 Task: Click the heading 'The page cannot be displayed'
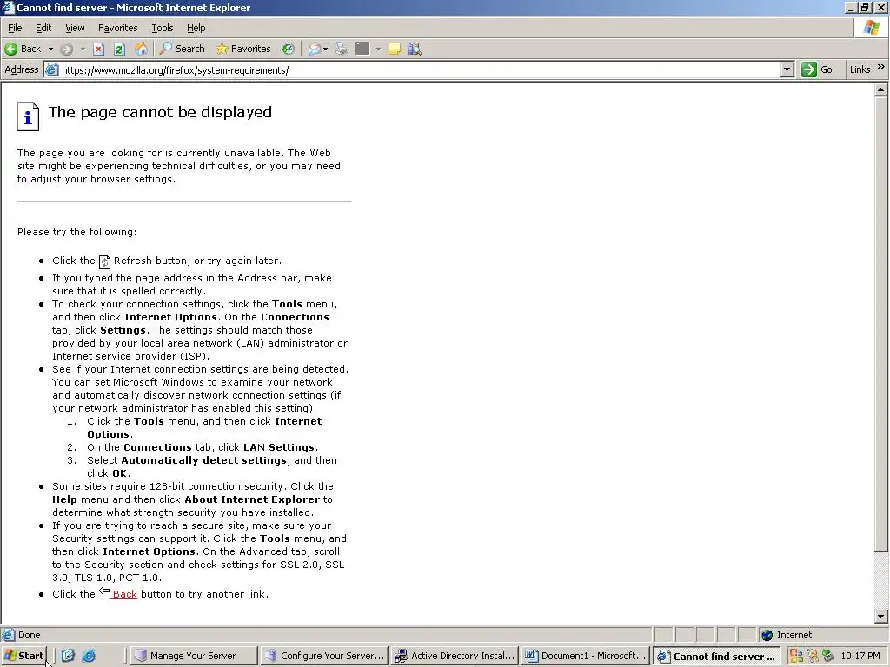(160, 112)
